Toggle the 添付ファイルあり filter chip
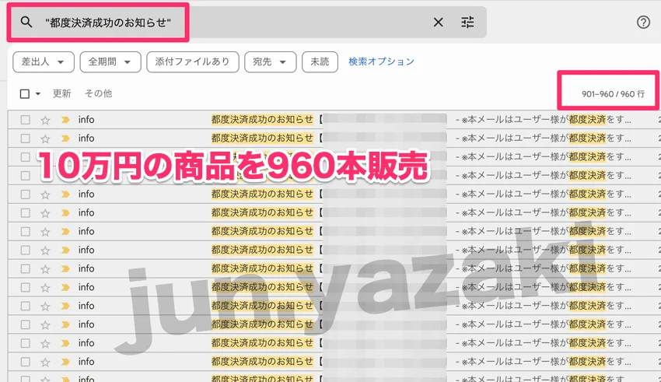This screenshot has height=382, width=661. [x=193, y=62]
